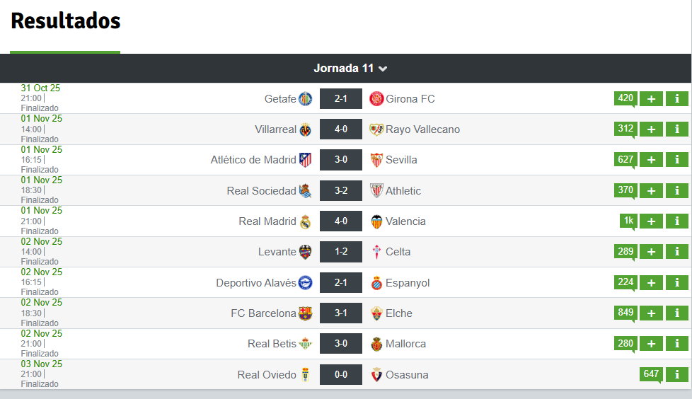Open the 1k comments on Real Madrid match
This screenshot has width=692, height=399.
click(x=628, y=221)
